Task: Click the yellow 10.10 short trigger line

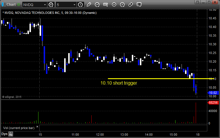Action: tap(161, 79)
